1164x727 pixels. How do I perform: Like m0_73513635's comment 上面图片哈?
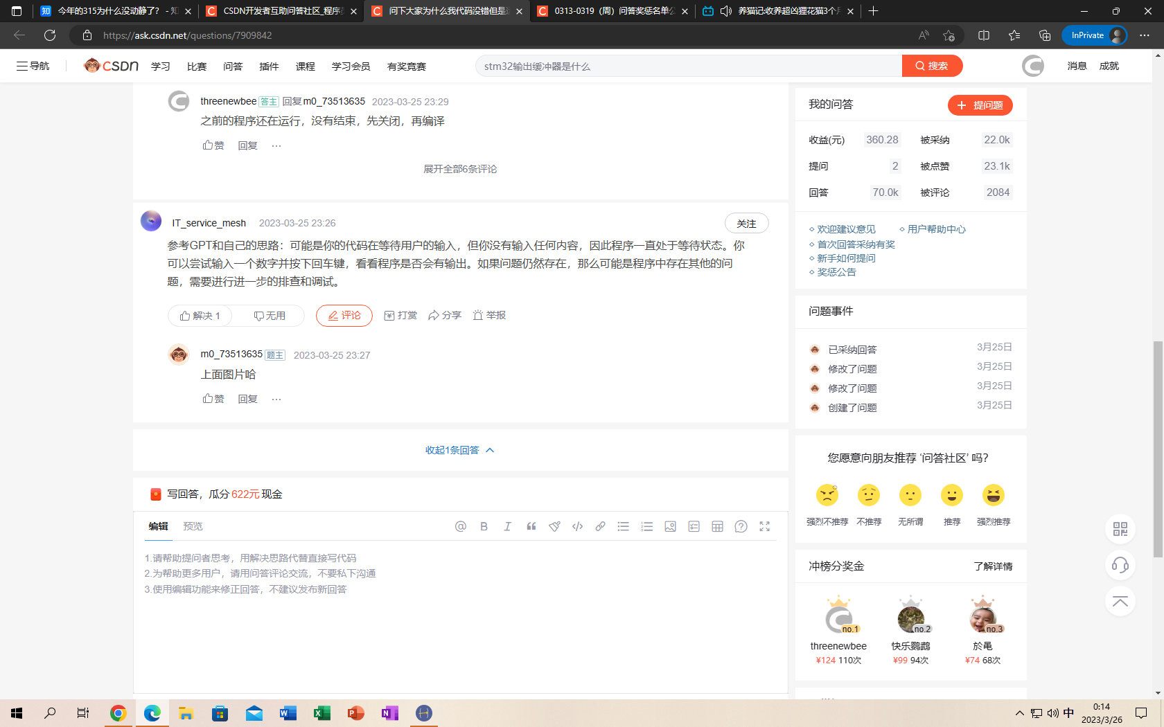pyautogui.click(x=213, y=399)
